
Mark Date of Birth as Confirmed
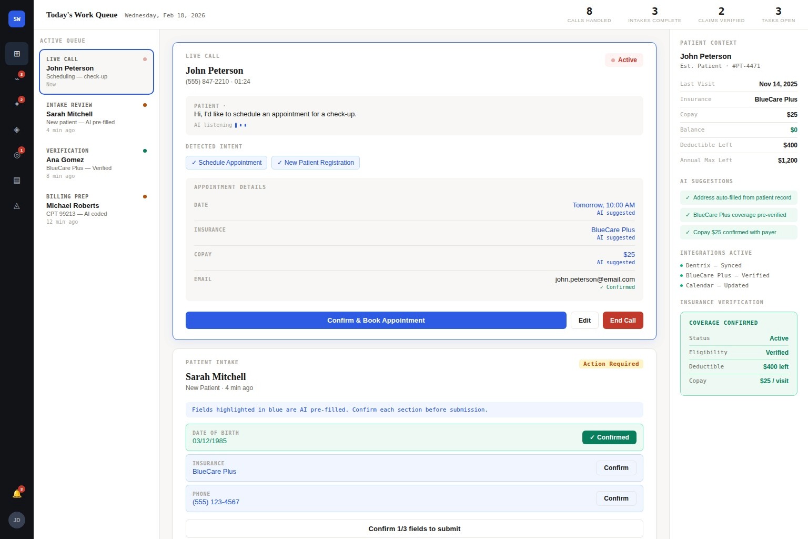609,437
